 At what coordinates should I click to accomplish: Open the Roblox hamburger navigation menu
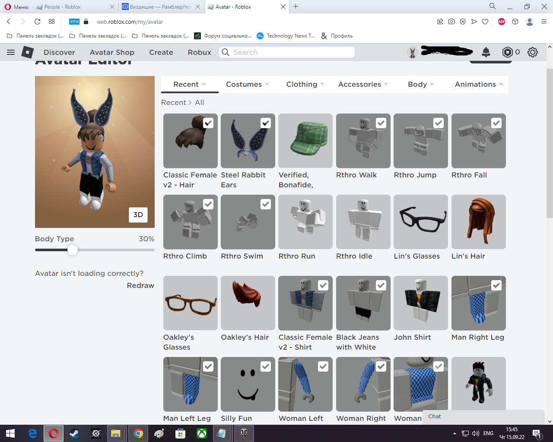(x=11, y=52)
